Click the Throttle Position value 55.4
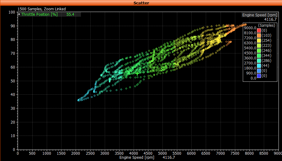282x161 pixels. point(70,14)
